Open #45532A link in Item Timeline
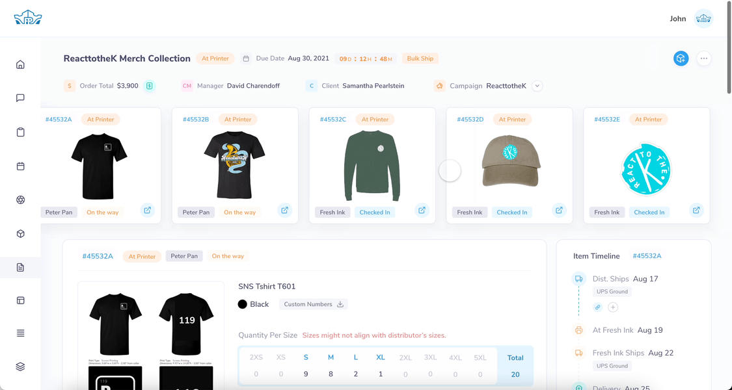 647,255
